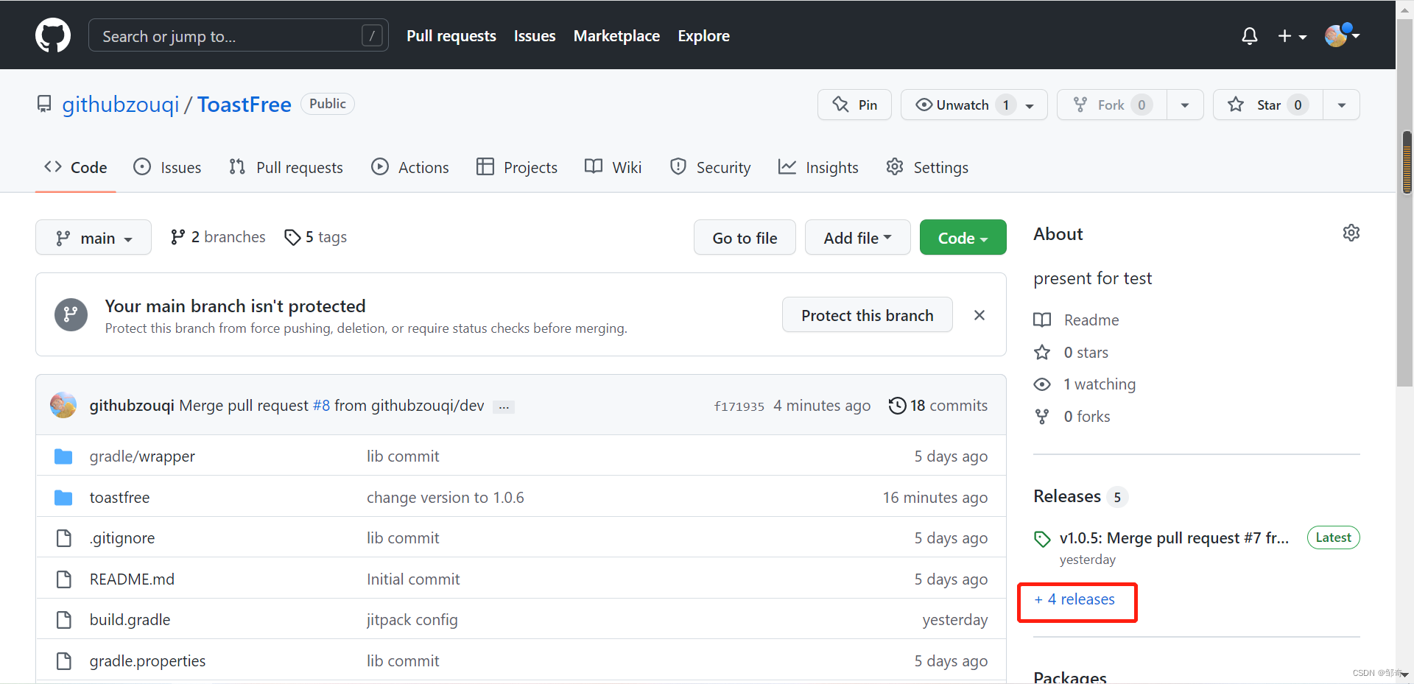The image size is (1414, 684).
Task: Open the user avatar menu
Action: click(1342, 35)
